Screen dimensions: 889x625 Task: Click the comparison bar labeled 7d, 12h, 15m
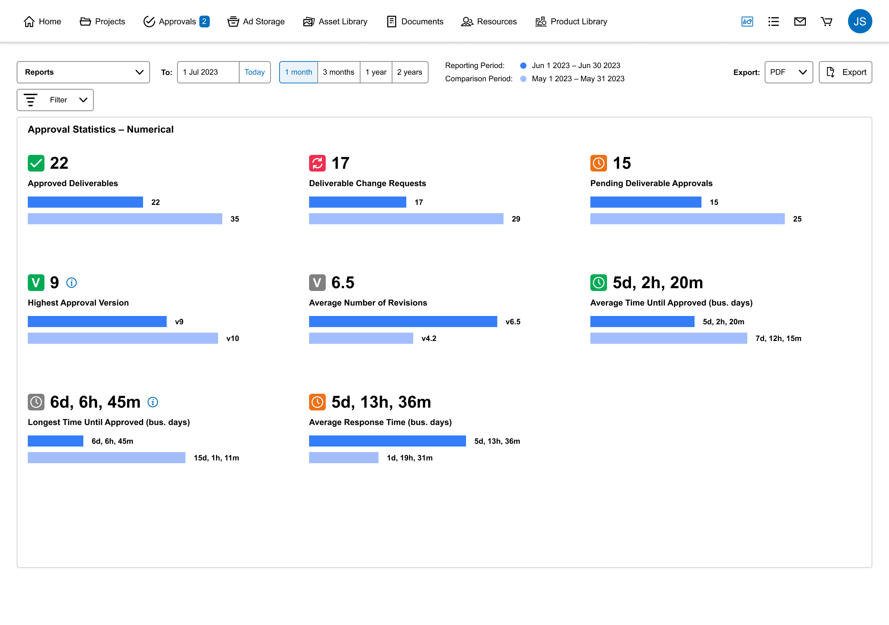click(x=669, y=338)
